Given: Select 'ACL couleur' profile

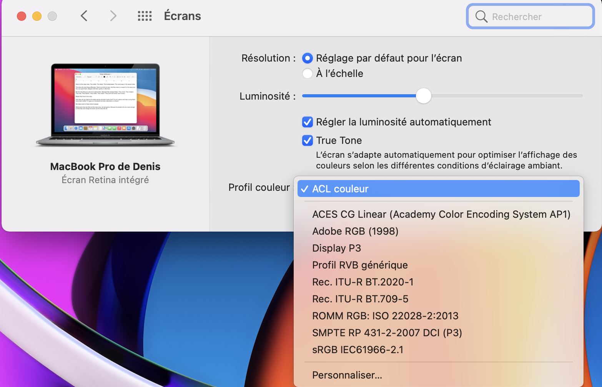Looking at the screenshot, I should [x=439, y=189].
